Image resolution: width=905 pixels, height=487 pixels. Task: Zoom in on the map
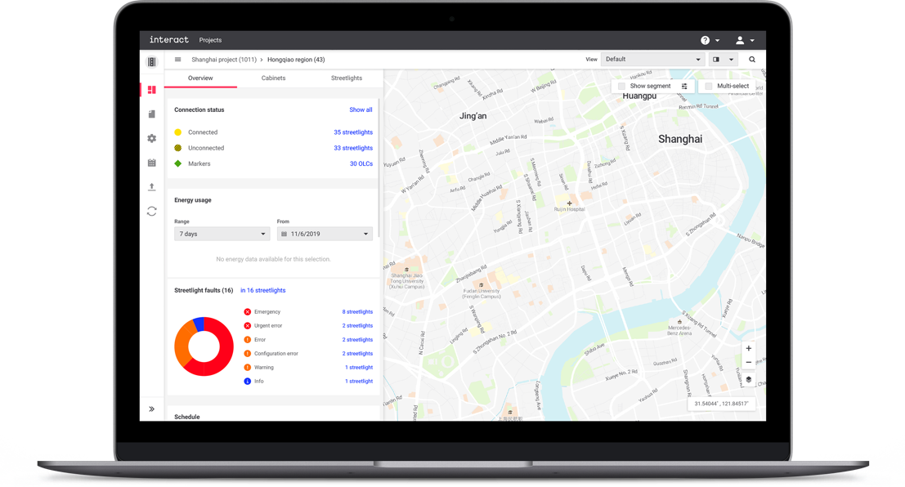(749, 349)
